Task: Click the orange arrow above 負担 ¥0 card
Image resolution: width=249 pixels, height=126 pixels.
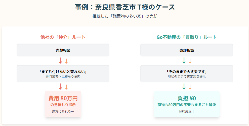Action: click(190, 87)
